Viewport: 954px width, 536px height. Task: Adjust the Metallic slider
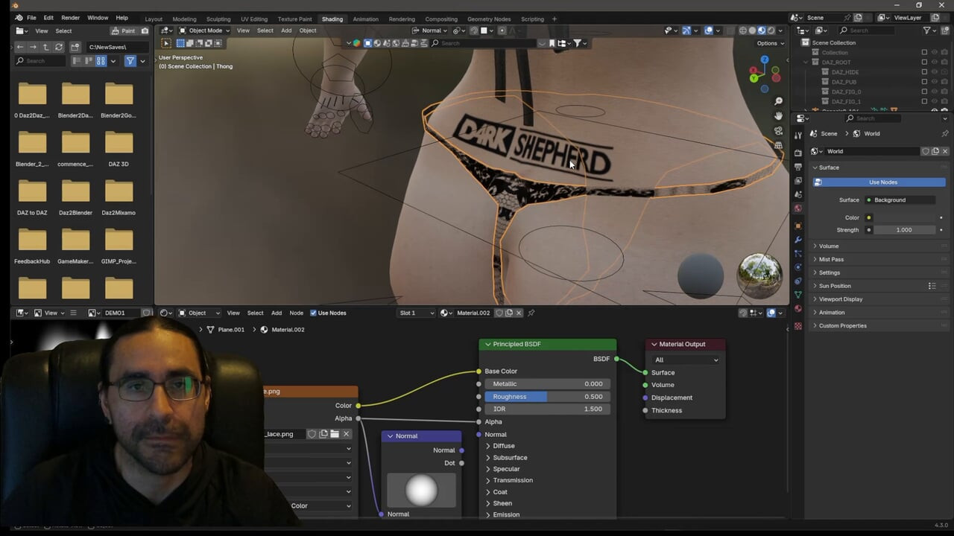point(547,384)
